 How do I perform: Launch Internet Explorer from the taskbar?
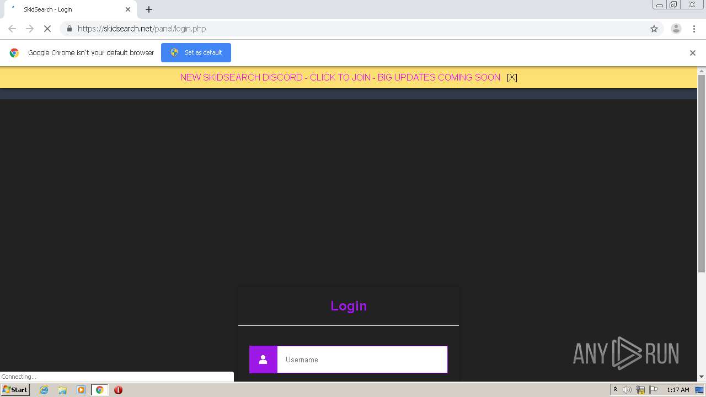click(44, 390)
